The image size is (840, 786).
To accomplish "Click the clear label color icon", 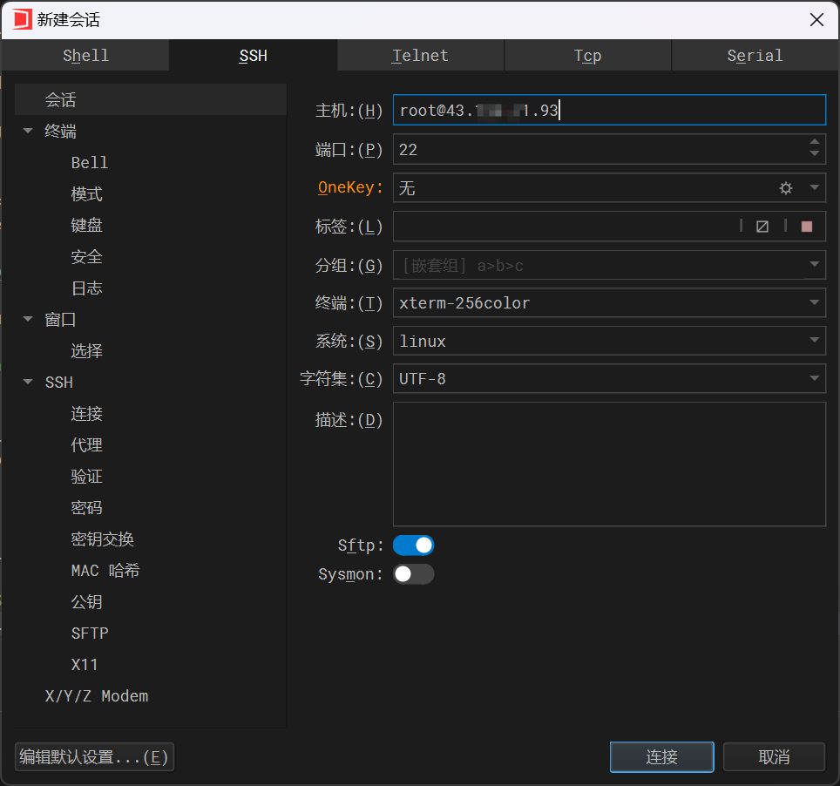I will [762, 227].
